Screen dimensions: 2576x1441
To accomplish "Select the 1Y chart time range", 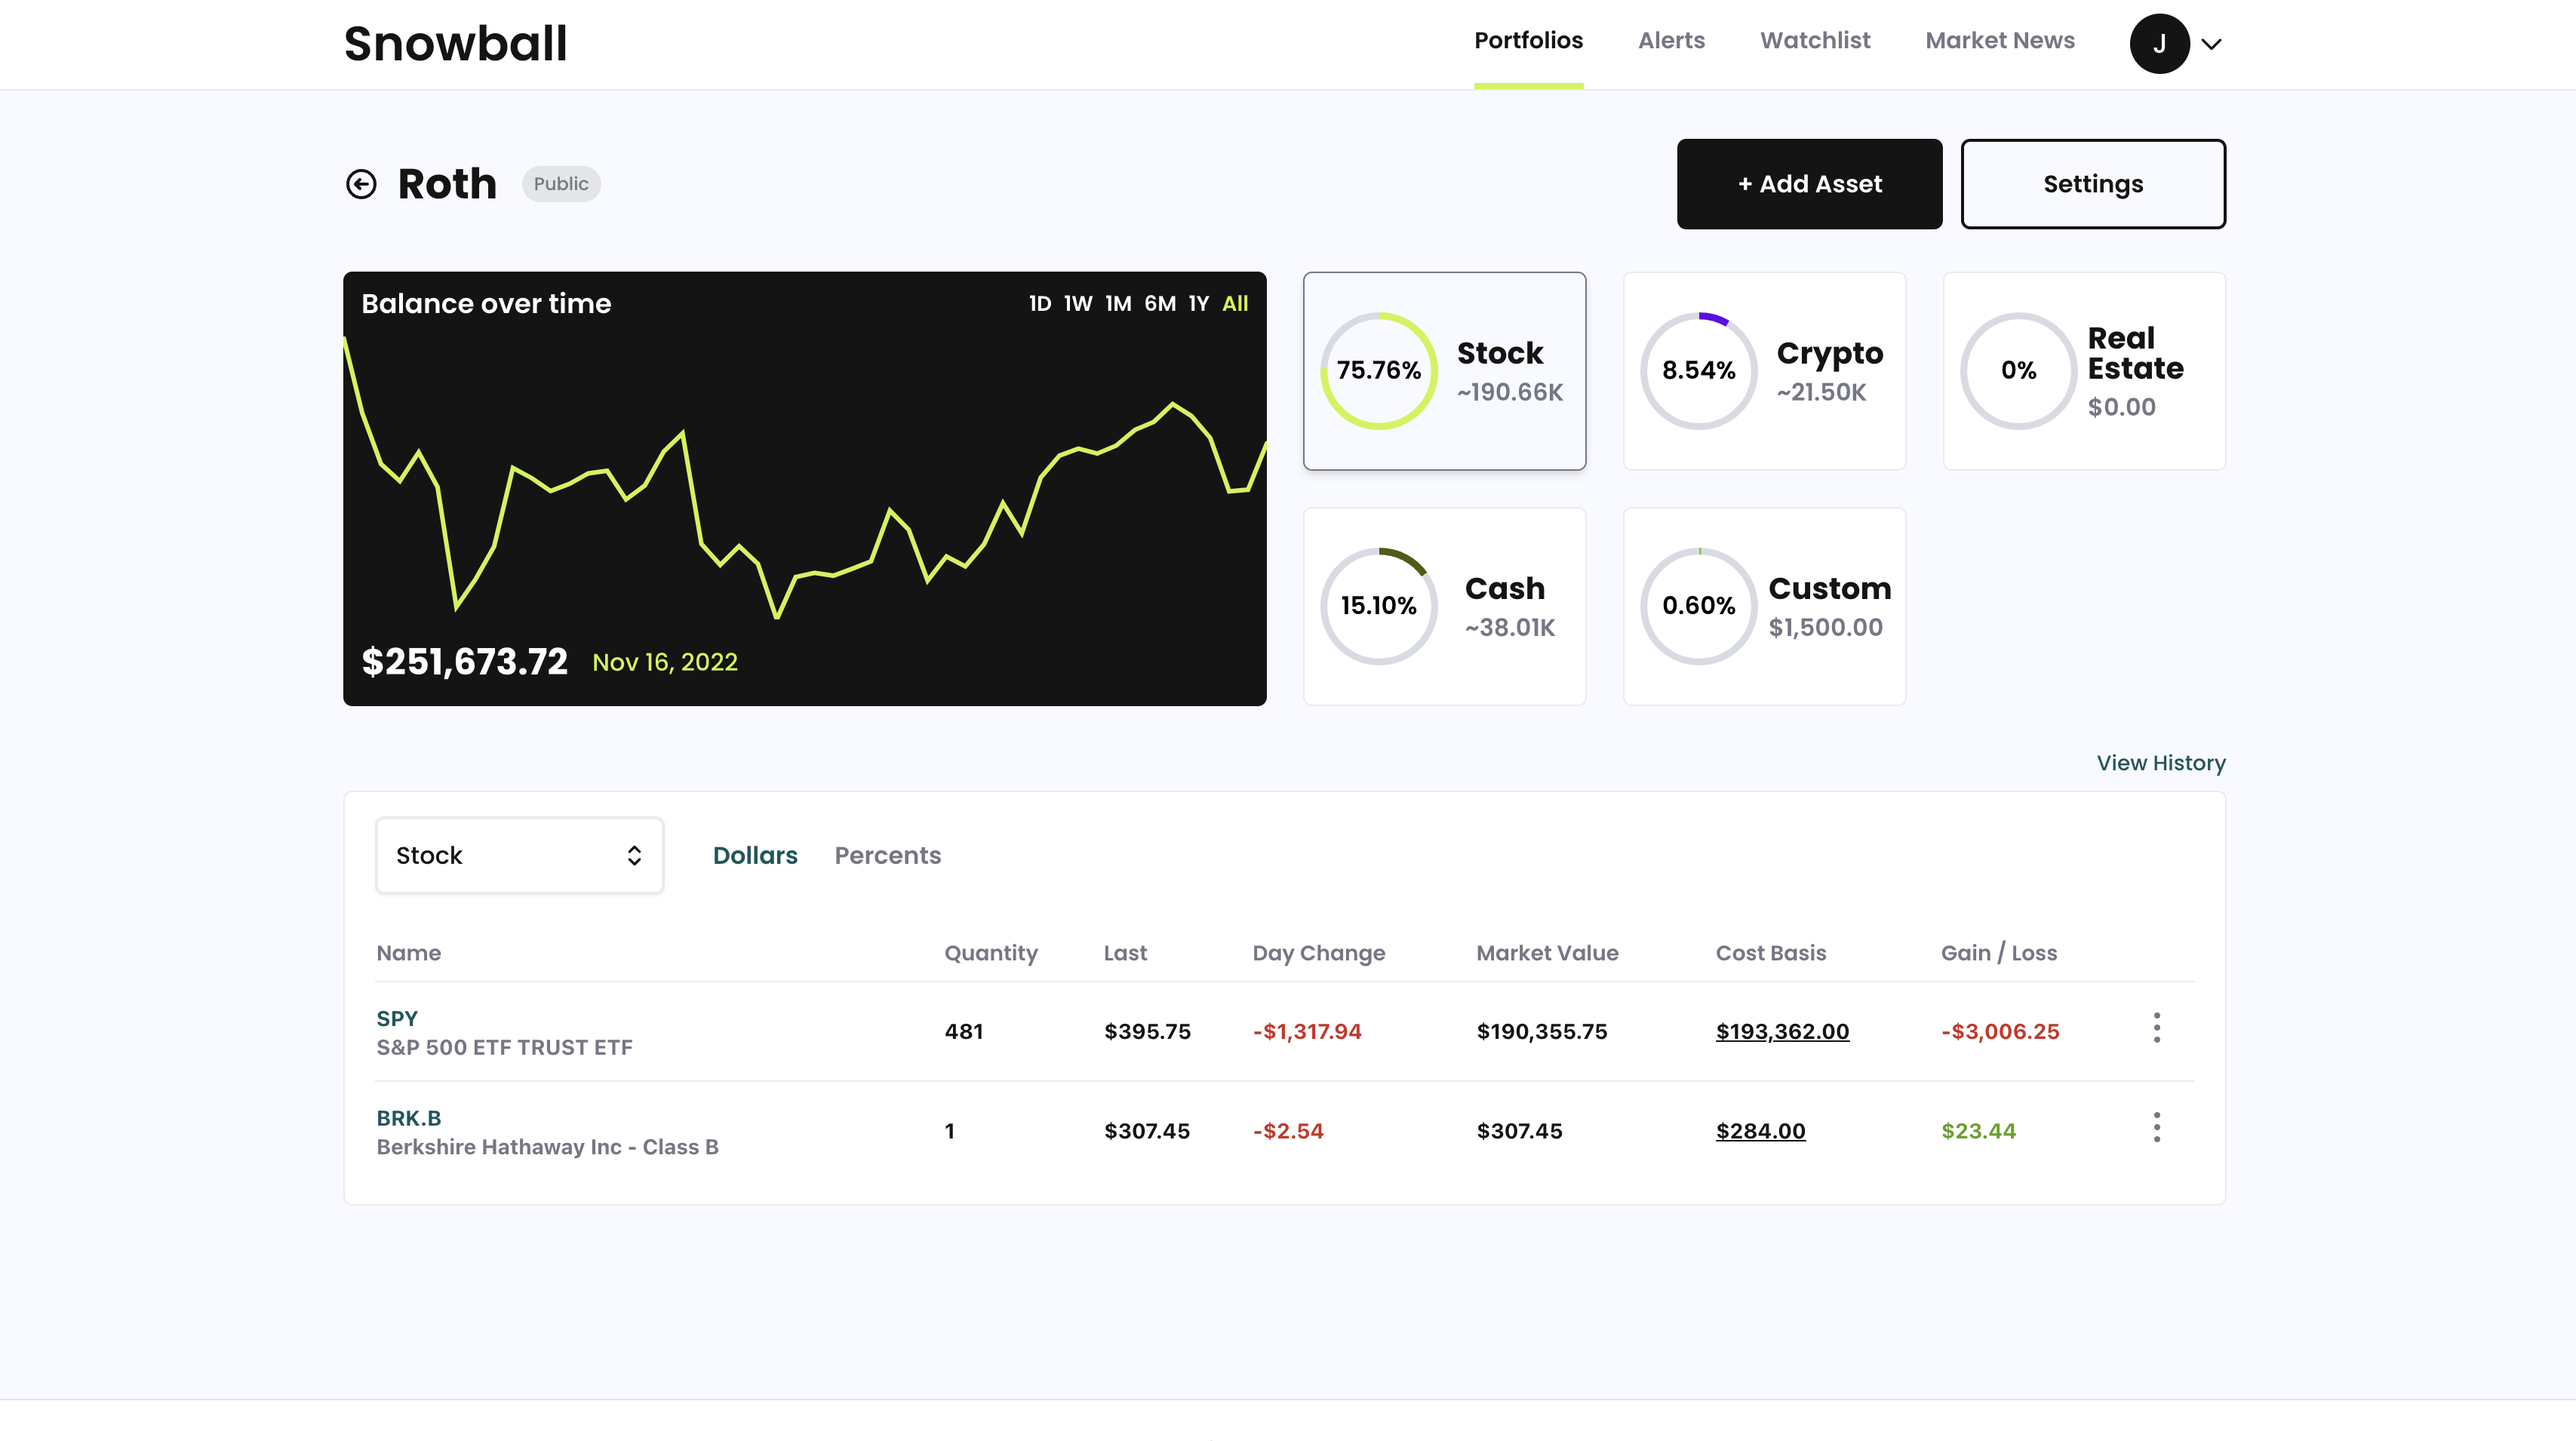I will pos(1198,303).
